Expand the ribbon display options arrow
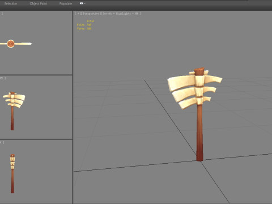Image resolution: width=272 pixels, height=204 pixels. [85, 3]
